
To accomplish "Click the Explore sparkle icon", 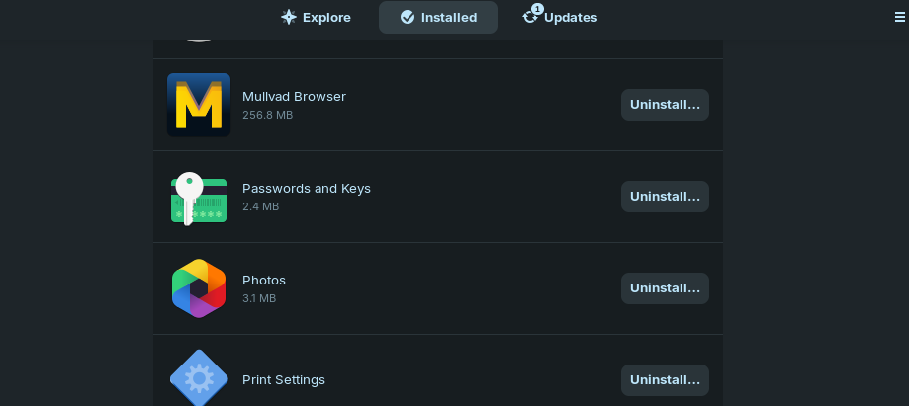I will click(x=289, y=17).
